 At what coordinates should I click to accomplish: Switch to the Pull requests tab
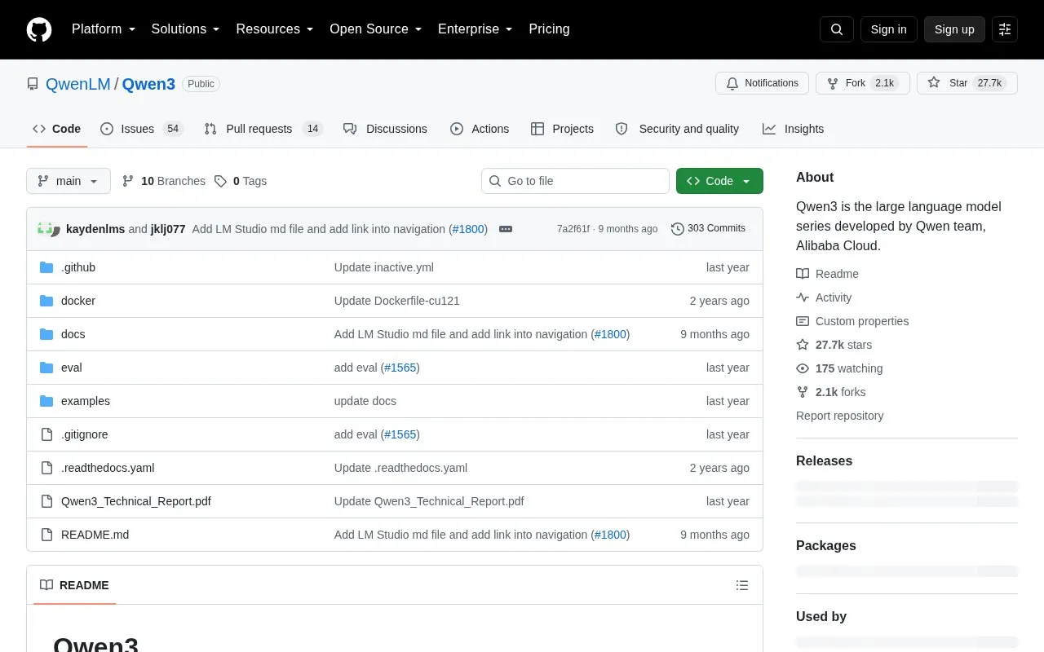263,129
